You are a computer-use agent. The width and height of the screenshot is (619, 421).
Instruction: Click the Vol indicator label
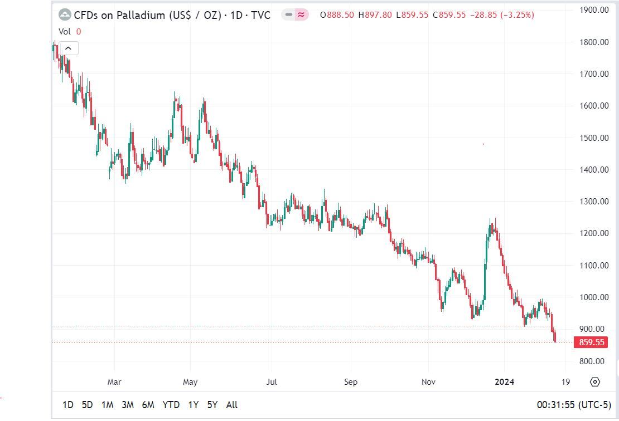point(64,32)
